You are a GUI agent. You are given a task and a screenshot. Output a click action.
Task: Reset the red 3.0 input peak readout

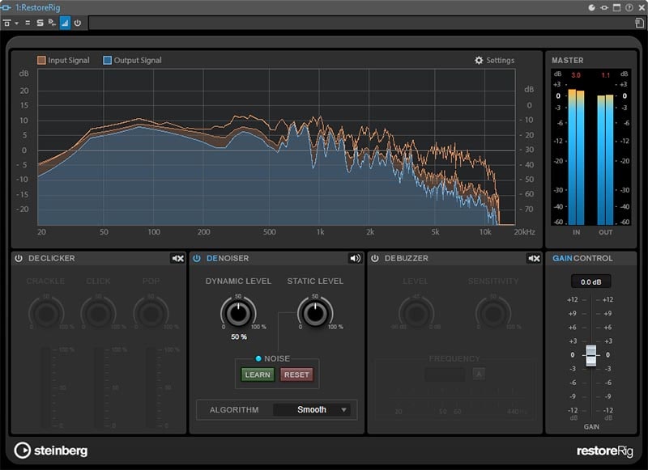(x=576, y=75)
